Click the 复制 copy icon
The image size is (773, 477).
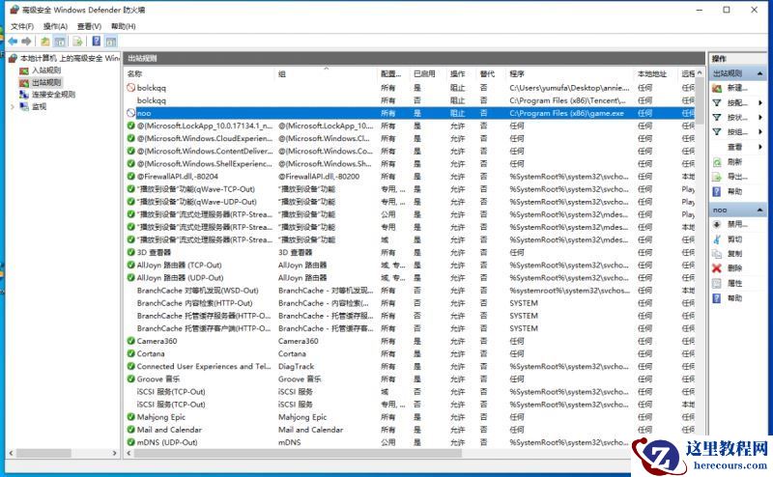point(717,254)
